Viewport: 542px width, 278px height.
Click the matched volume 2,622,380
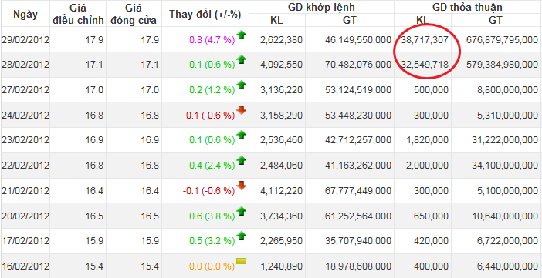(281, 40)
